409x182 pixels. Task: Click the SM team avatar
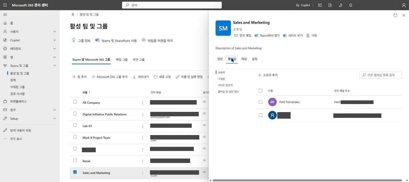[223, 28]
